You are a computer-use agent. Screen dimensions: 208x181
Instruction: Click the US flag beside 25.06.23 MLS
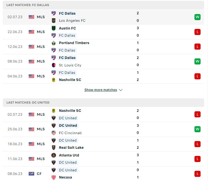(x=31, y=129)
